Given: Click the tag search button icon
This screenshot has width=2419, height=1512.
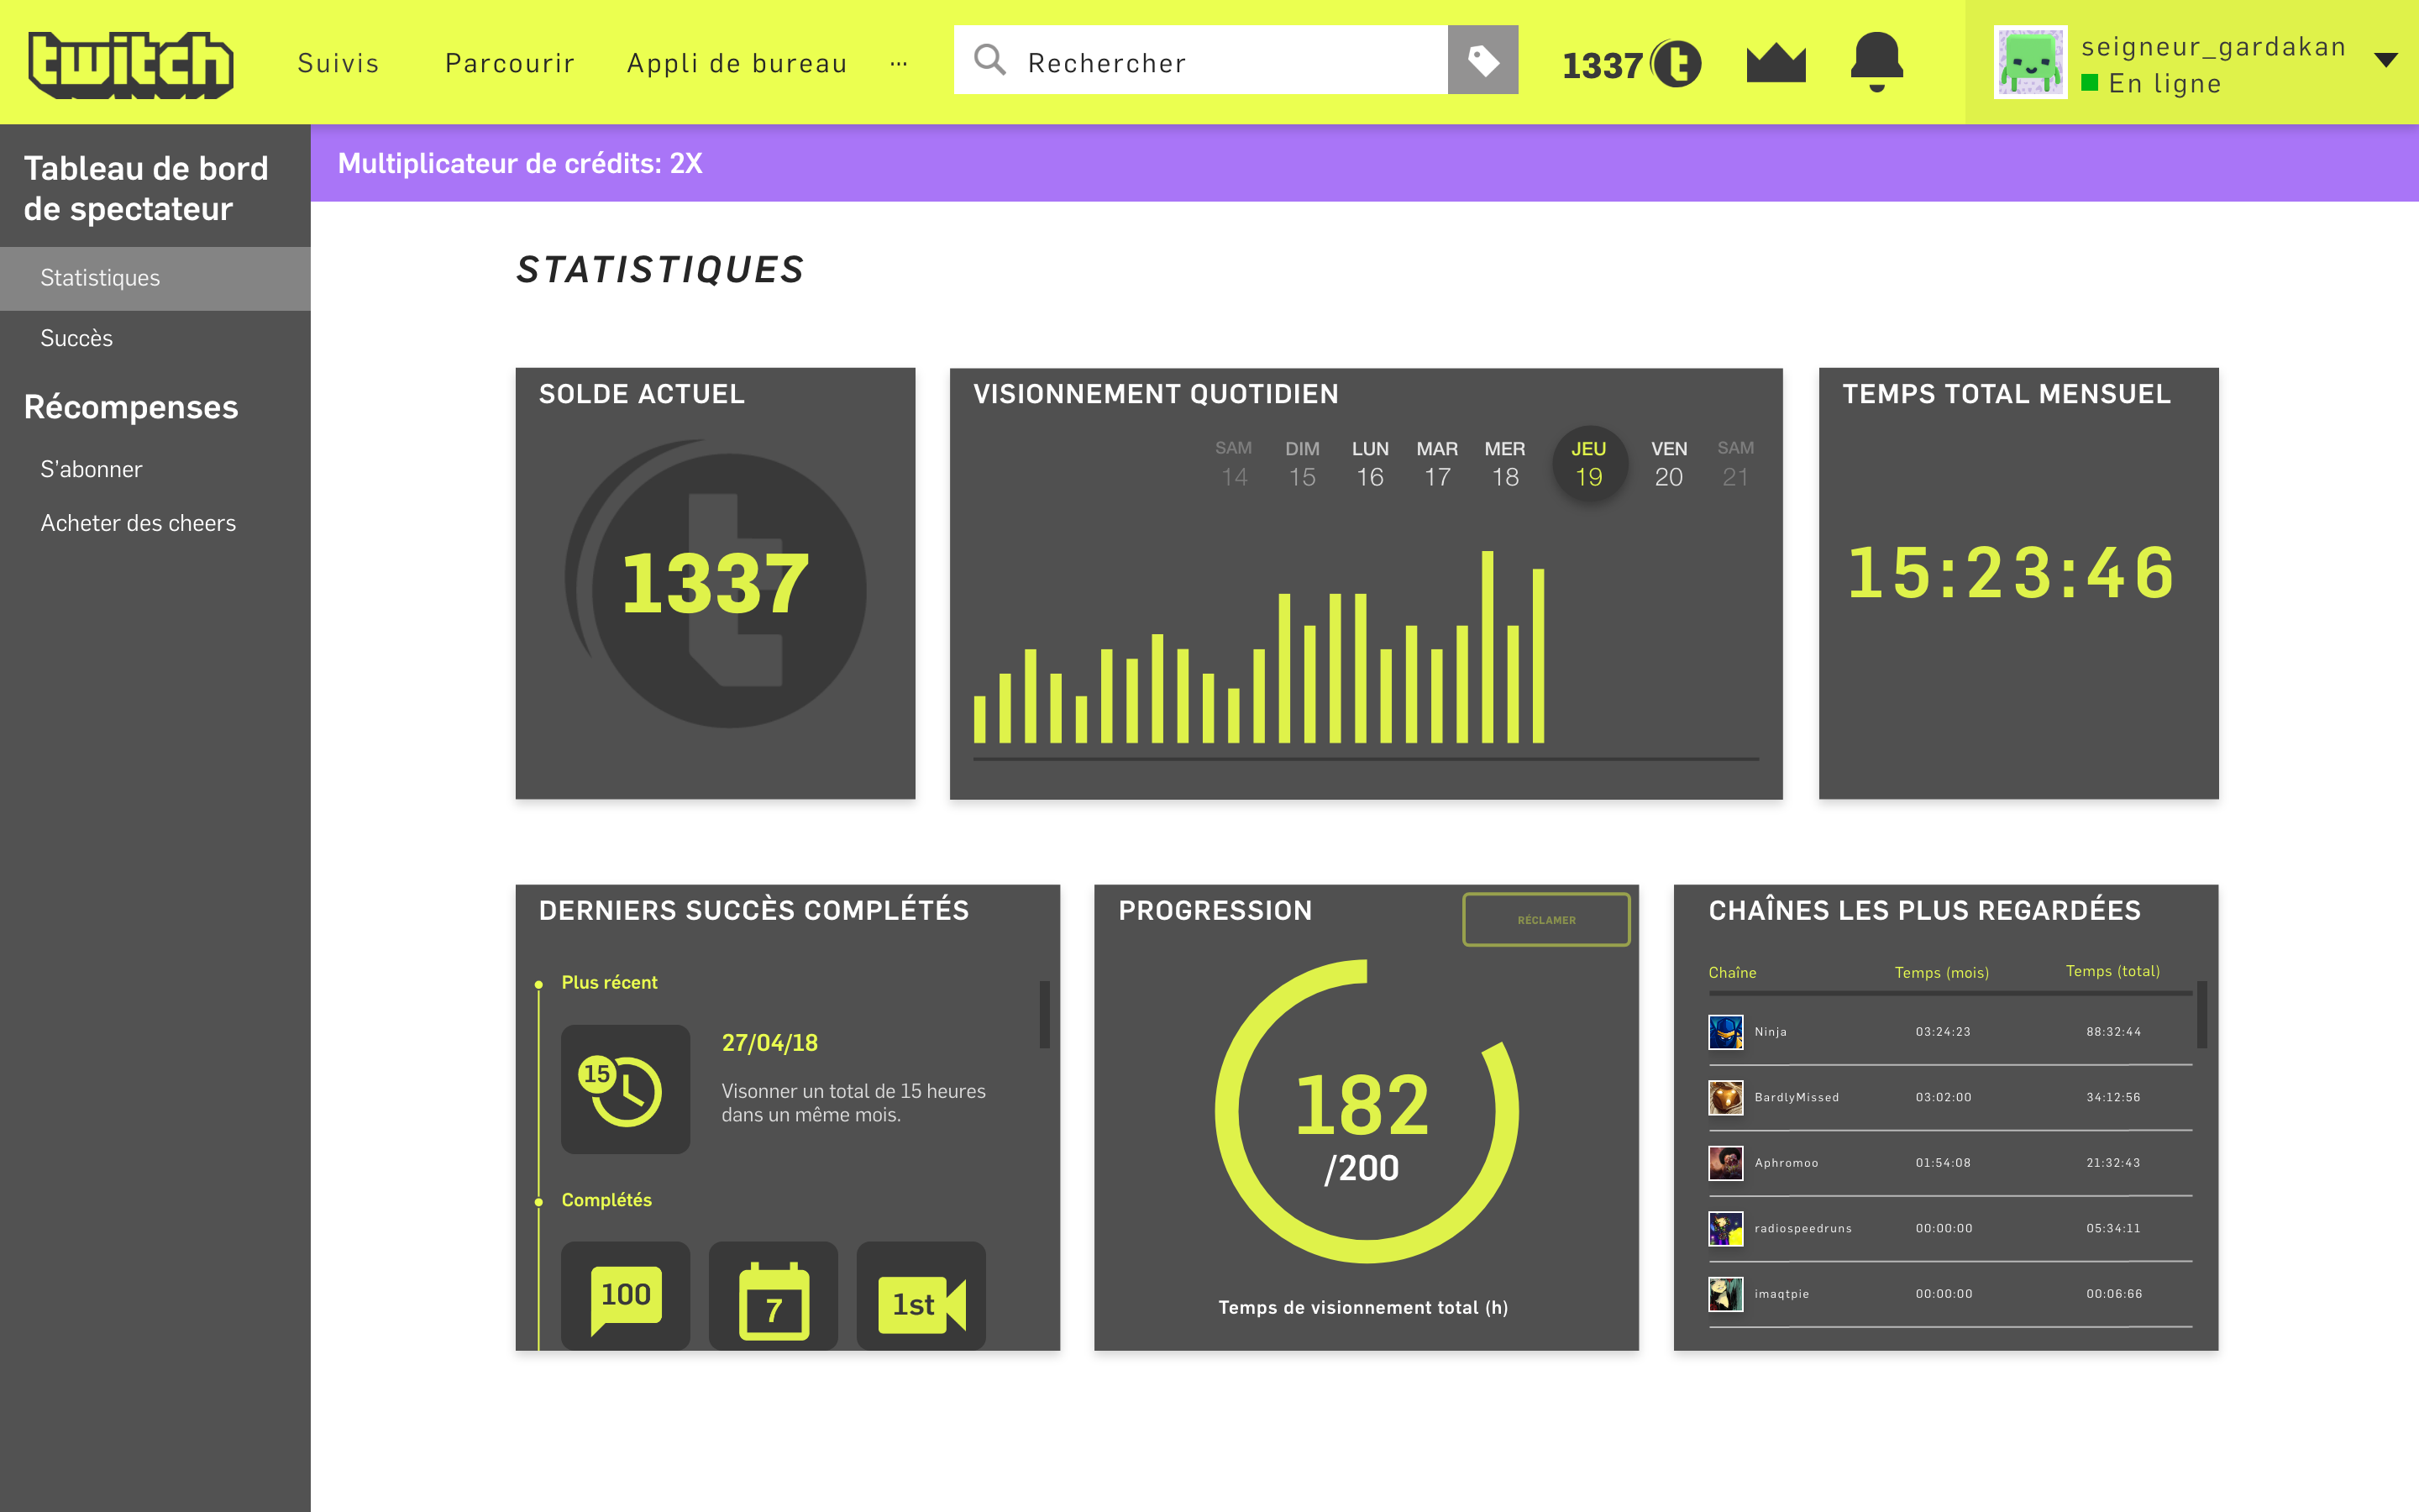Looking at the screenshot, I should click(x=1482, y=60).
